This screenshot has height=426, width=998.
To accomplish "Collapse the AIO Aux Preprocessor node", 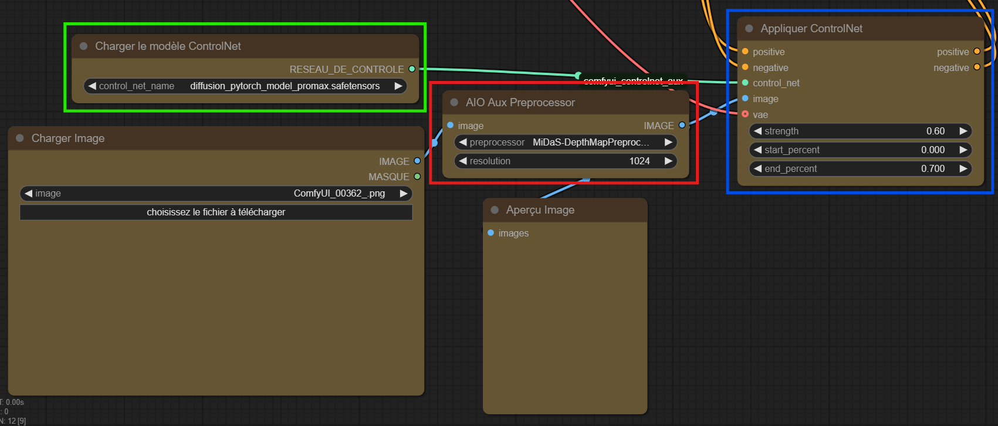I will pyautogui.click(x=454, y=103).
